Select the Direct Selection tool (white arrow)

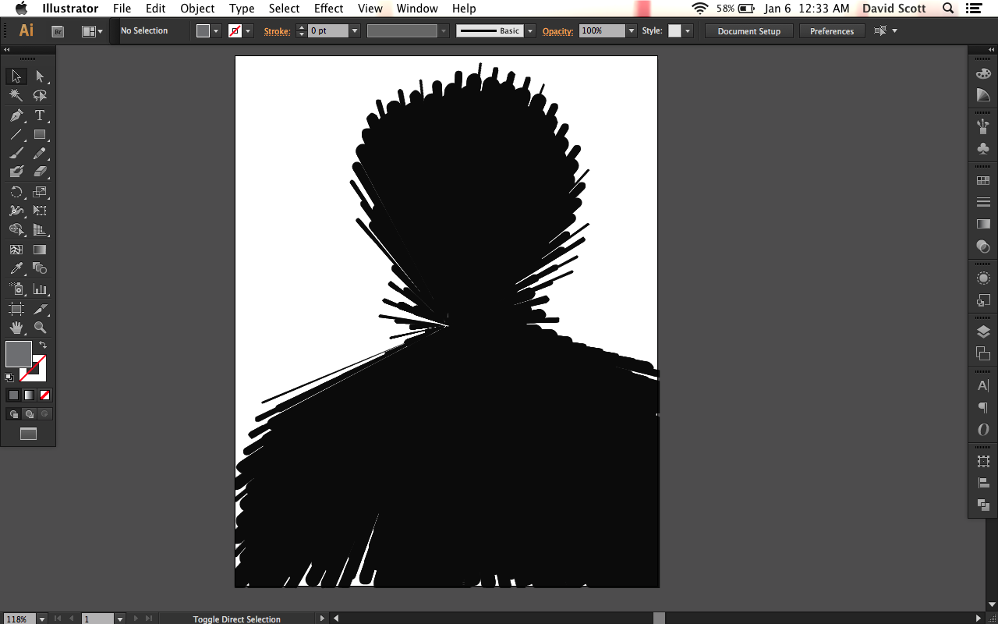pos(40,76)
